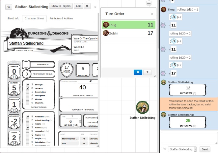Click the chat message text area
This screenshot has width=218, height=153.
tap(190, 138)
